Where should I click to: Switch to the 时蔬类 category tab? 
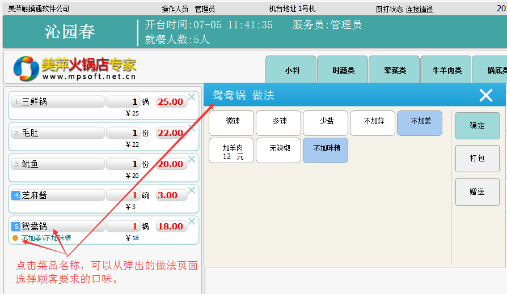point(343,70)
